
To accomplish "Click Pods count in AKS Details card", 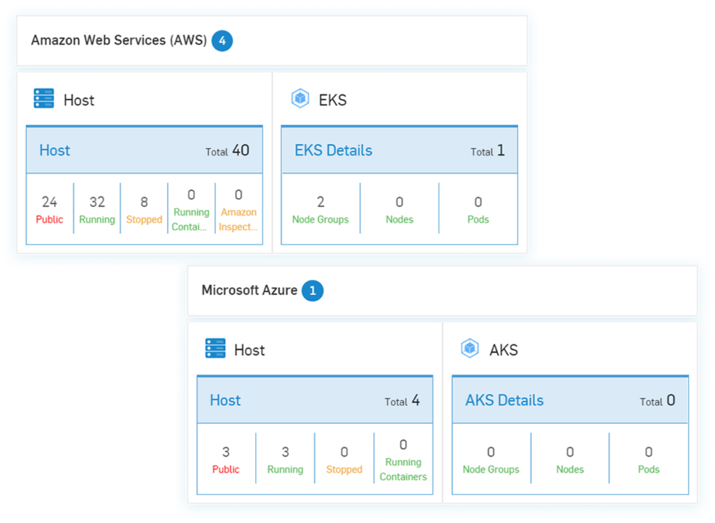I will tap(648, 457).
